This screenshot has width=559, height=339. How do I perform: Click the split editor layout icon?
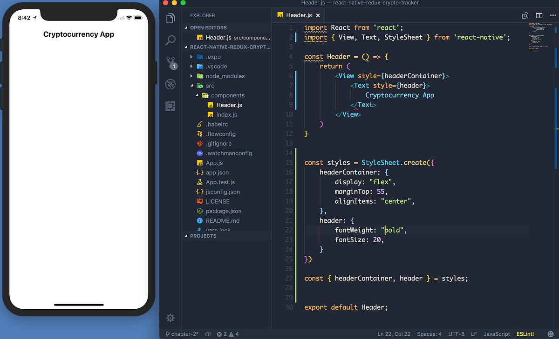coord(539,15)
